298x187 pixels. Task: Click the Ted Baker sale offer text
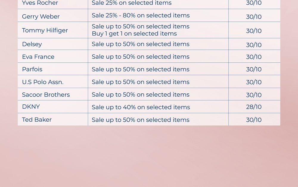[141, 120]
